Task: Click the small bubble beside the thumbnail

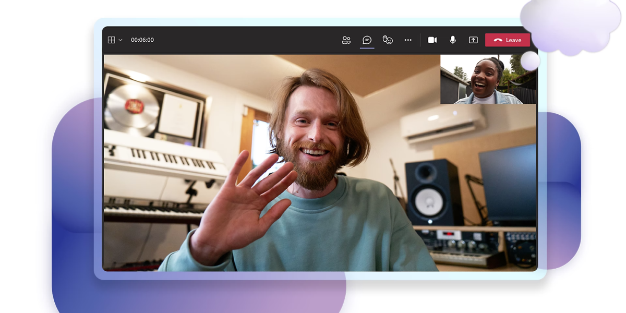Action: click(x=530, y=61)
